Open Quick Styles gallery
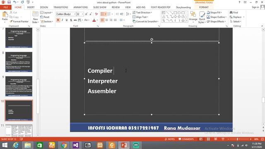This screenshot has width=265, height=149. click(x=202, y=17)
